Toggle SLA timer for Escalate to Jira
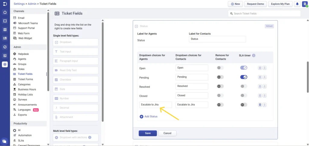The height and width of the screenshot is (146, 309). point(244,105)
